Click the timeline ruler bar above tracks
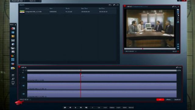The image size is (195, 110). click(x=102, y=71)
